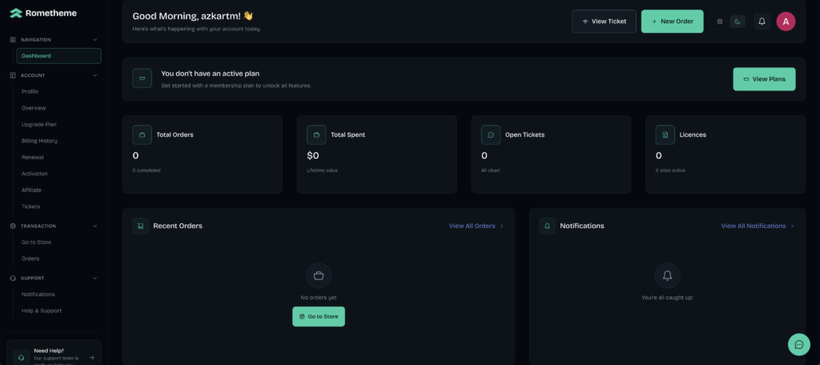Click the Recent Orders cart icon

click(141, 226)
